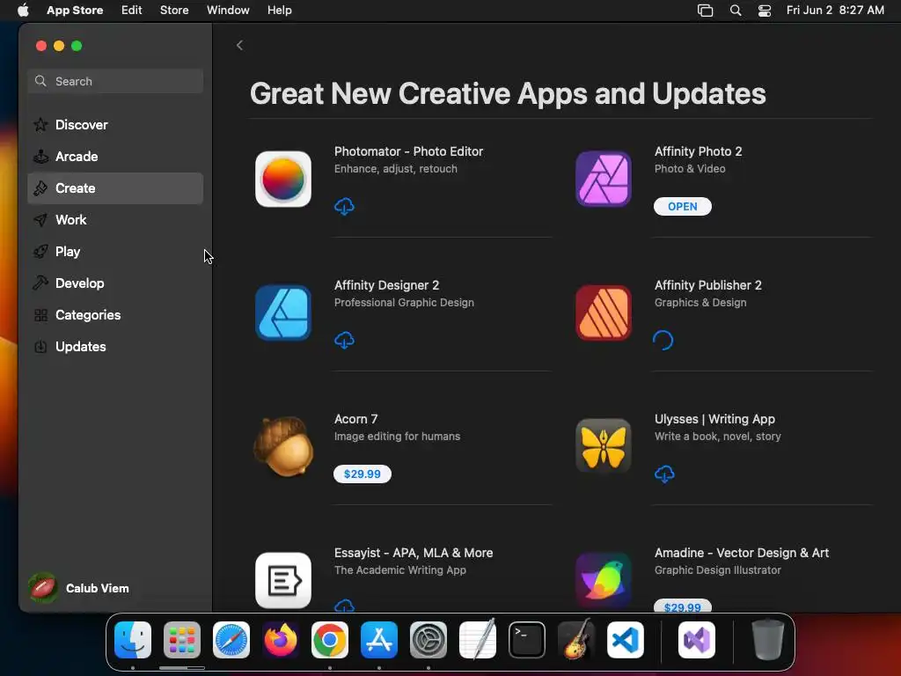Launch GarageBand from the Dock
Screen dimensions: 901x676
(576, 640)
